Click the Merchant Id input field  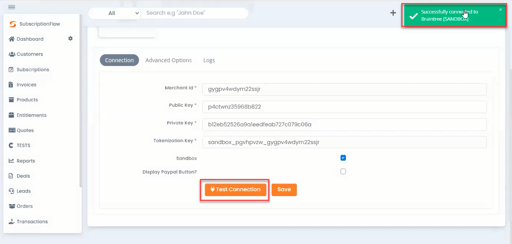point(344,89)
